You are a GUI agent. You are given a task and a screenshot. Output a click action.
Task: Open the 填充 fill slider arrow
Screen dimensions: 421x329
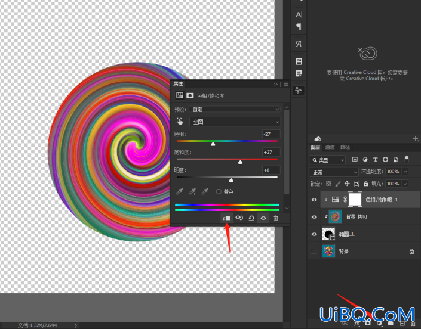[x=405, y=184]
